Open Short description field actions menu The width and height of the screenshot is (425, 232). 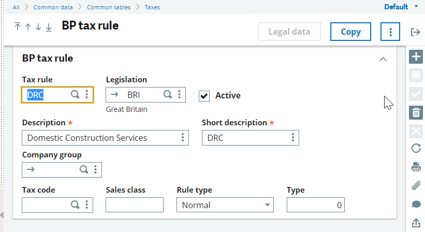coord(293,137)
